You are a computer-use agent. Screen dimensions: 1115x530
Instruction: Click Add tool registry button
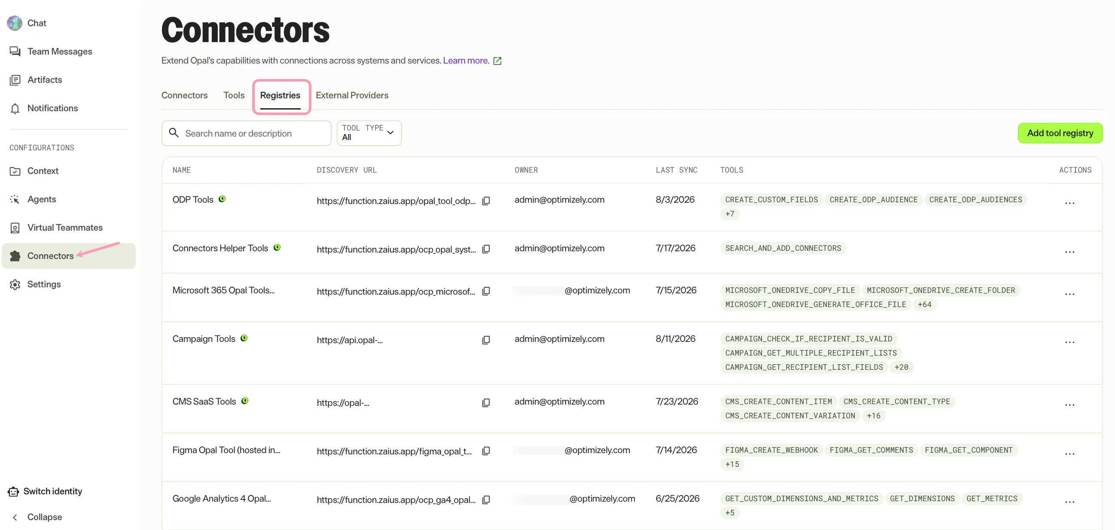coord(1060,133)
